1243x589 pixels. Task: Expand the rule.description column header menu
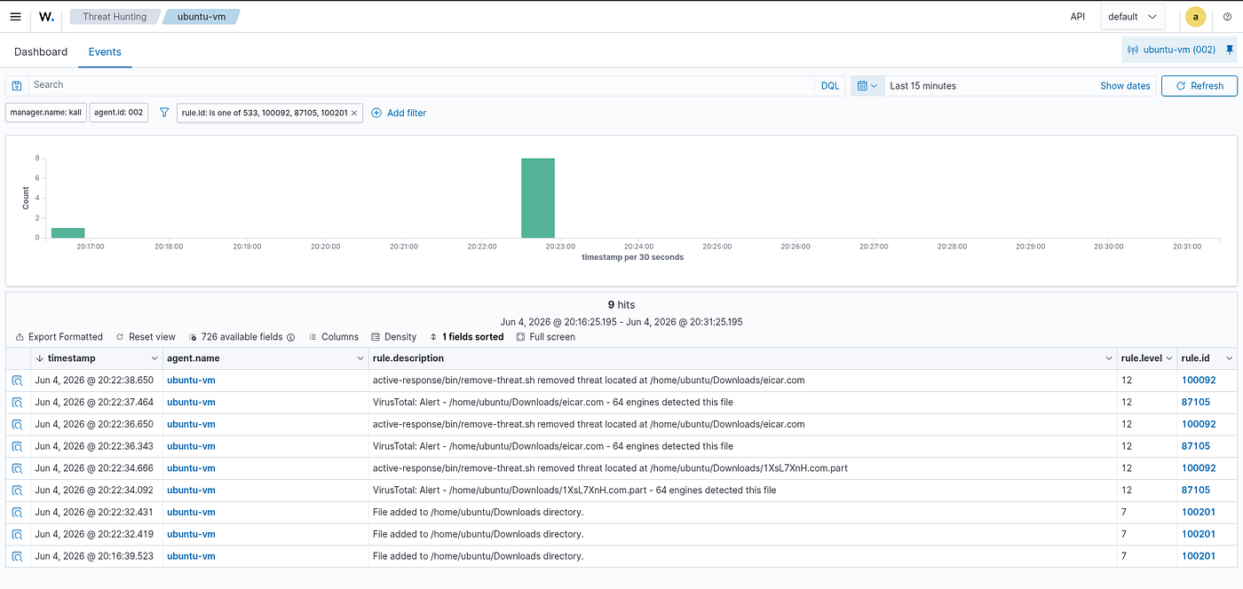pyautogui.click(x=1109, y=358)
